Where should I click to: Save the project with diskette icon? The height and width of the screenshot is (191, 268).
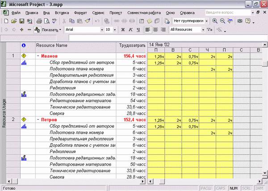tap(22, 21)
